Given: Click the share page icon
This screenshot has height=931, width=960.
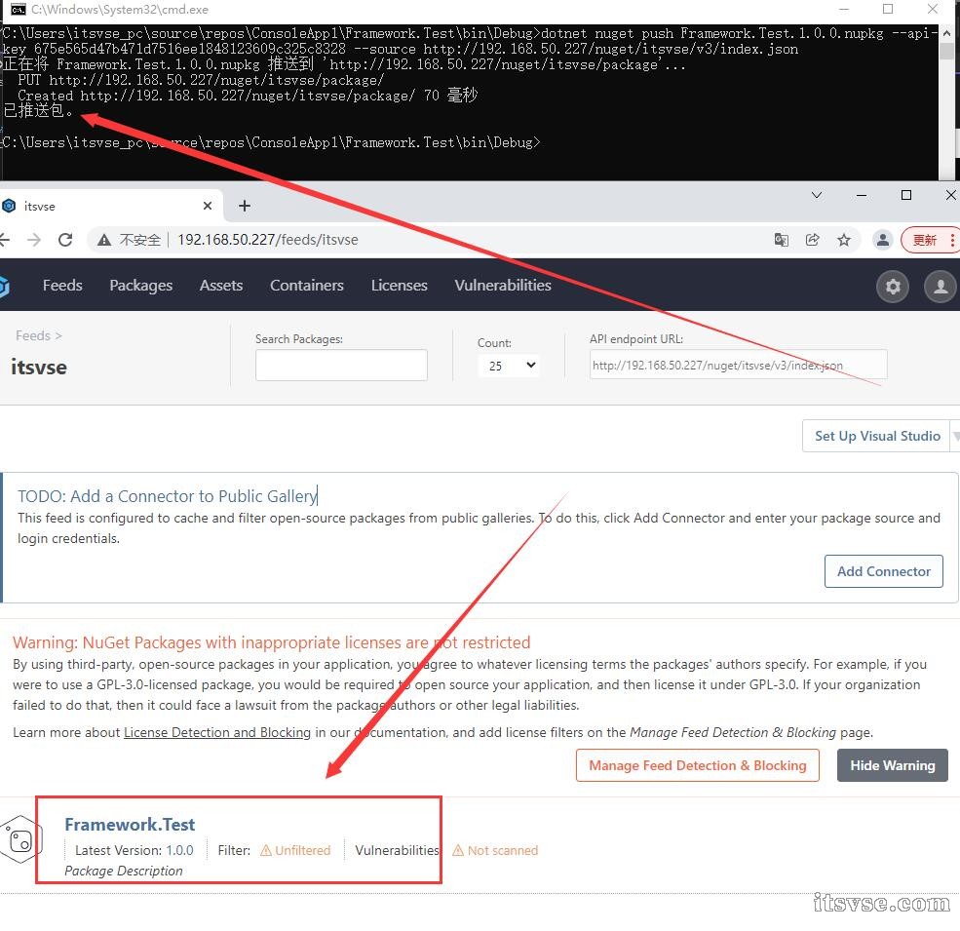Looking at the screenshot, I should pyautogui.click(x=813, y=240).
